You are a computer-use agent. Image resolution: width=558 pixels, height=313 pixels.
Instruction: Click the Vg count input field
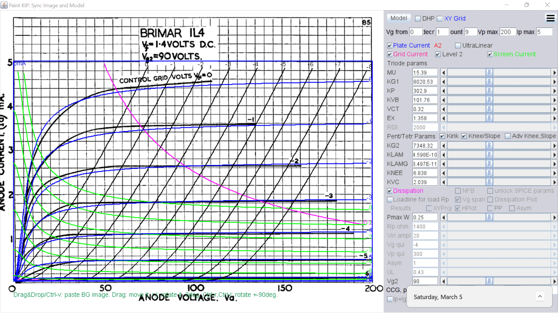tap(471, 32)
